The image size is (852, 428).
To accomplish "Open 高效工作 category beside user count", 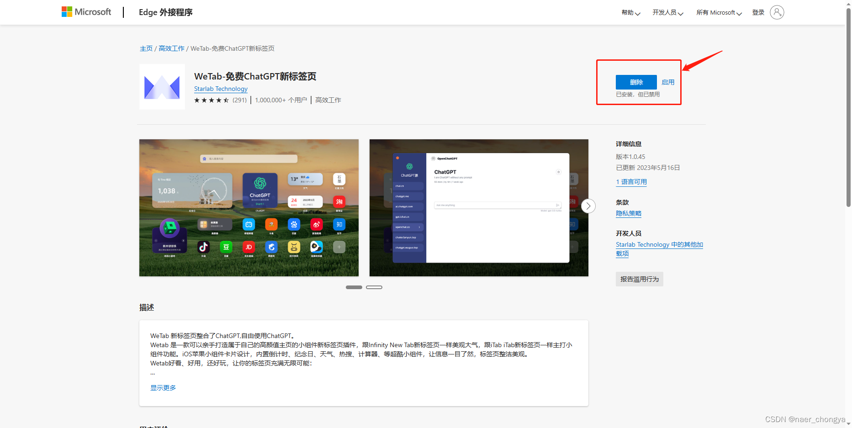I will tap(328, 100).
